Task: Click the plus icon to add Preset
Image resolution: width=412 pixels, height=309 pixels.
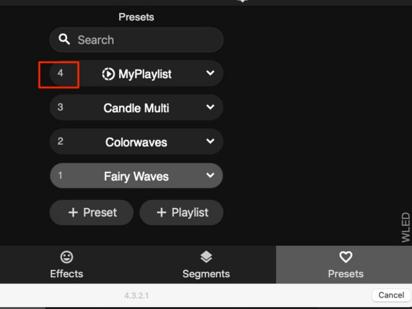Action: [73, 212]
